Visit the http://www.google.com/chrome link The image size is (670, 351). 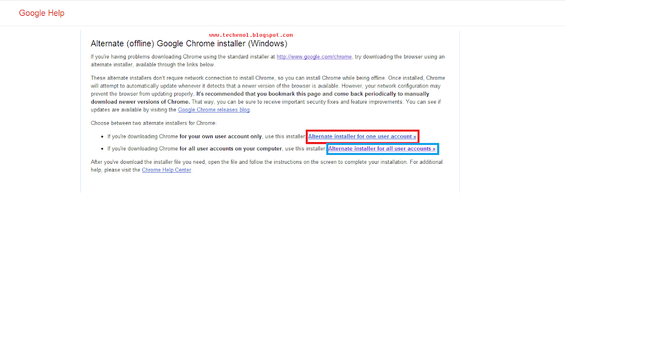(x=314, y=57)
